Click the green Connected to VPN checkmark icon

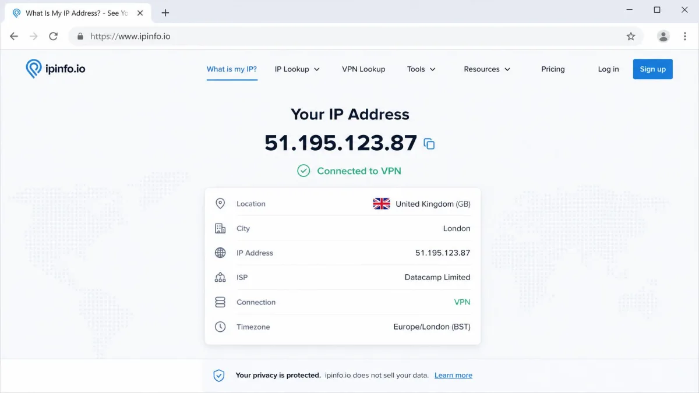click(x=303, y=171)
